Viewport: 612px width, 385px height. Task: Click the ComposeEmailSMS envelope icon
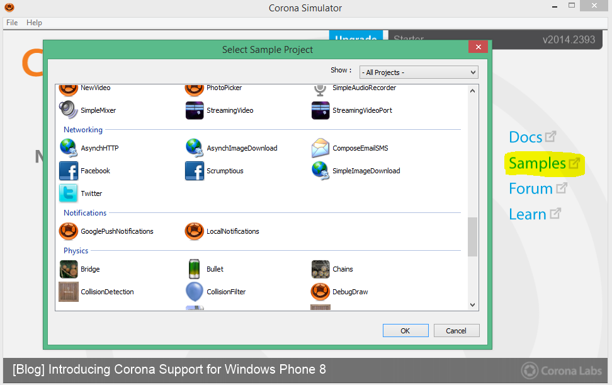(x=320, y=148)
